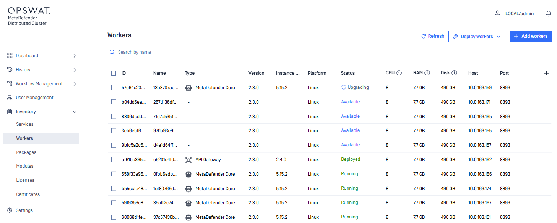Select the checkbox for API Gateway worker row
The height and width of the screenshot is (223, 557).
(114, 160)
